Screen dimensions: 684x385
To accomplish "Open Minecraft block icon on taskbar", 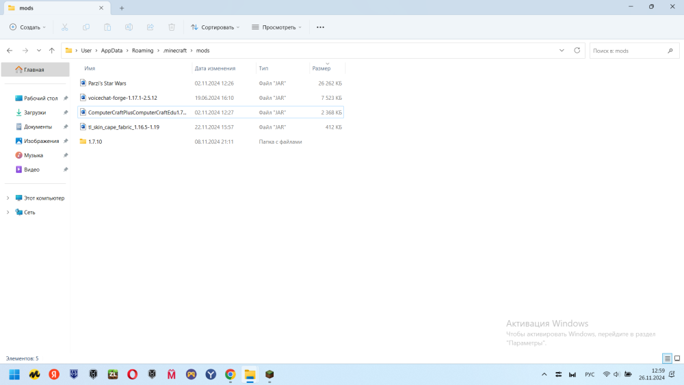I will pos(269,374).
